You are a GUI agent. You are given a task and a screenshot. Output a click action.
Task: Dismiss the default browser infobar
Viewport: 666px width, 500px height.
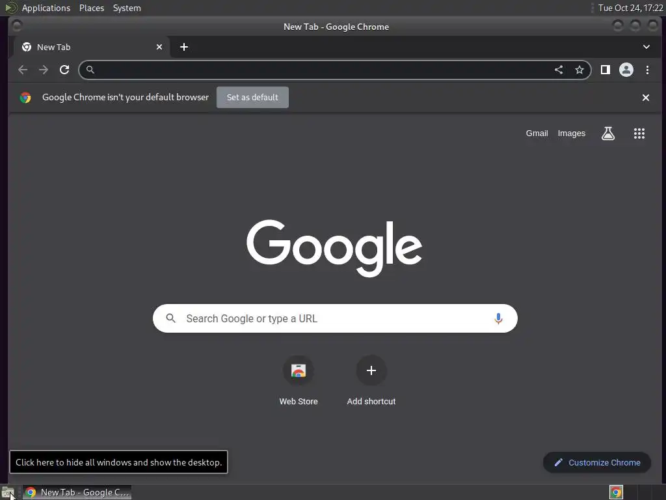pyautogui.click(x=646, y=98)
